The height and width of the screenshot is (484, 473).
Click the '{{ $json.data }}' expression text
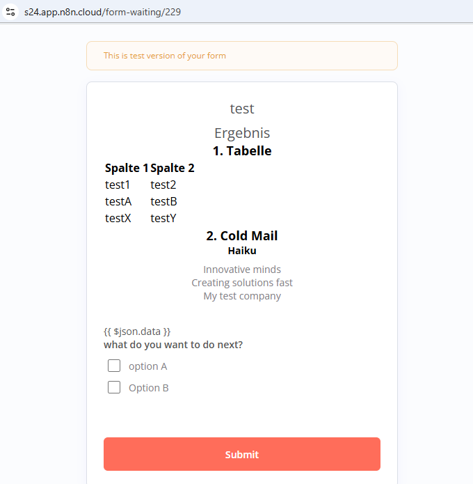pyautogui.click(x=137, y=331)
